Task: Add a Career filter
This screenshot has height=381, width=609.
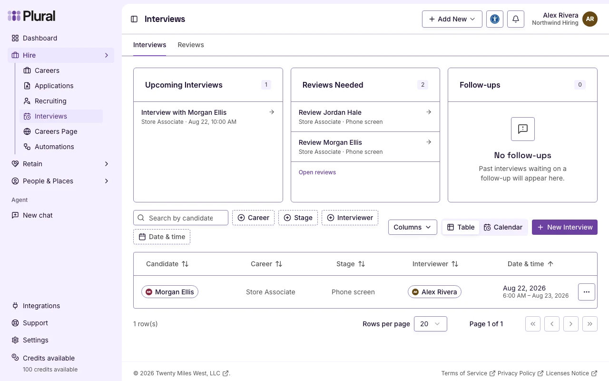Action: pos(253,218)
